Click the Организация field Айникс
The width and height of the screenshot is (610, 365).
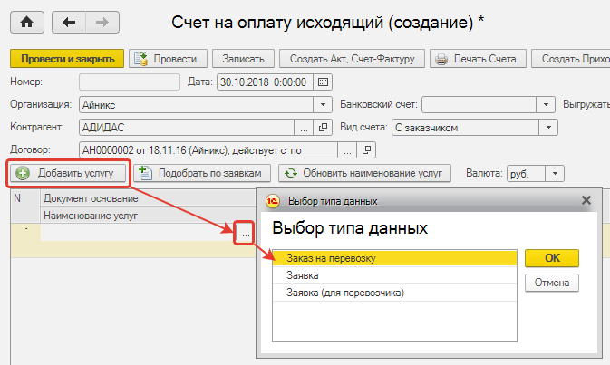tap(197, 104)
